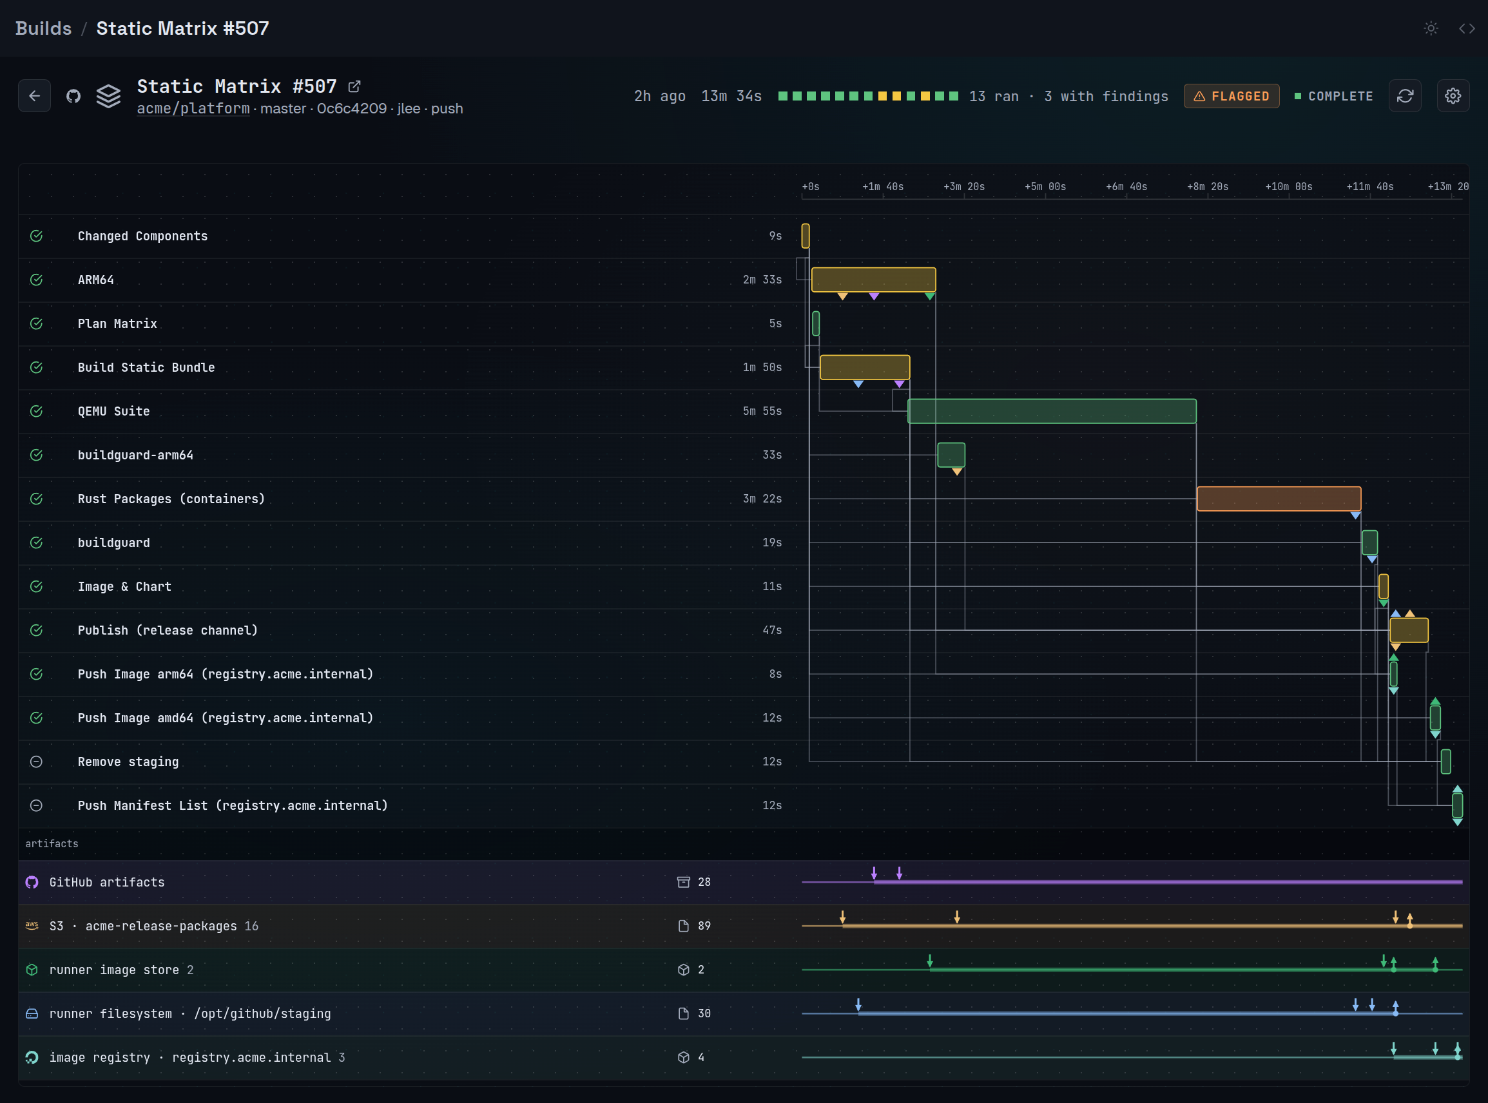Select the Changed Components job row
Screen dimensions: 1488x1103
point(743,236)
